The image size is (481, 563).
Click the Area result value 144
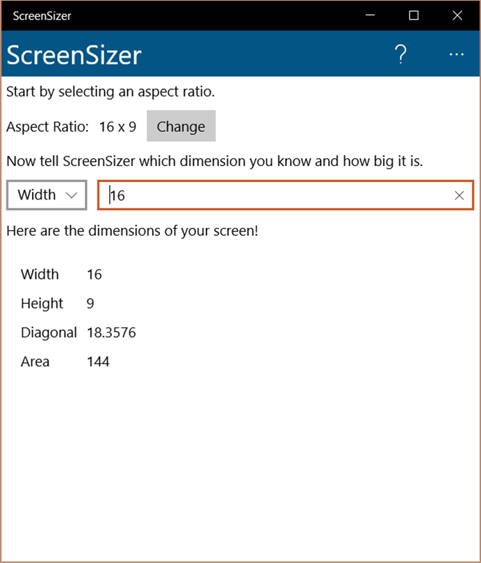tap(98, 362)
